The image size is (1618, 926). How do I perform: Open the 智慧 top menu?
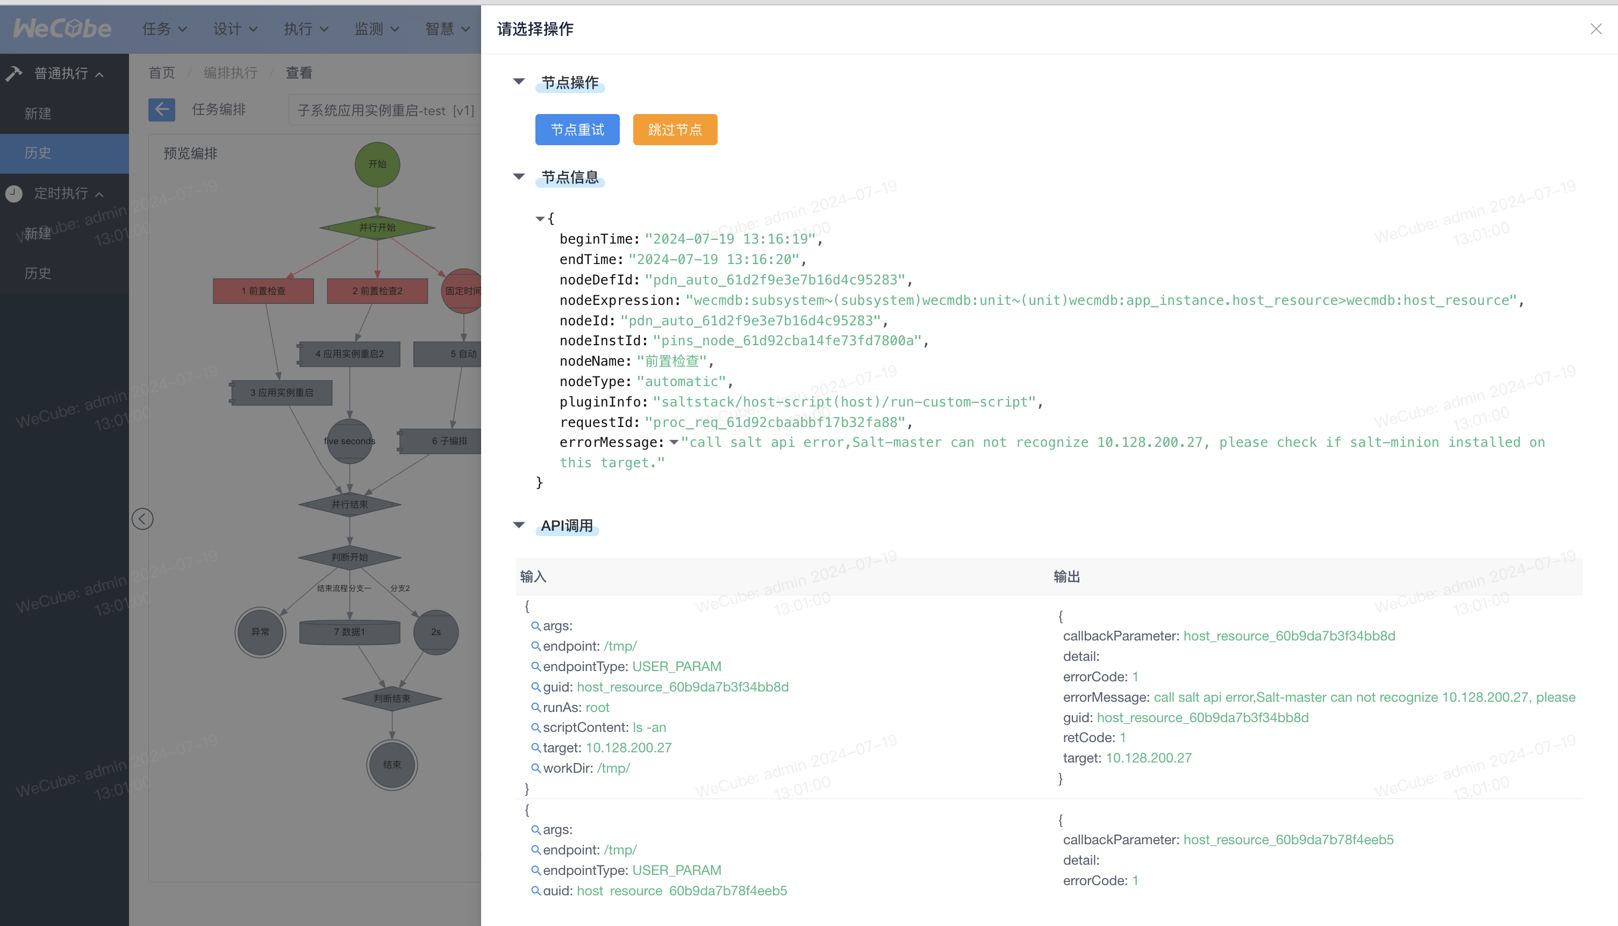pos(448,29)
